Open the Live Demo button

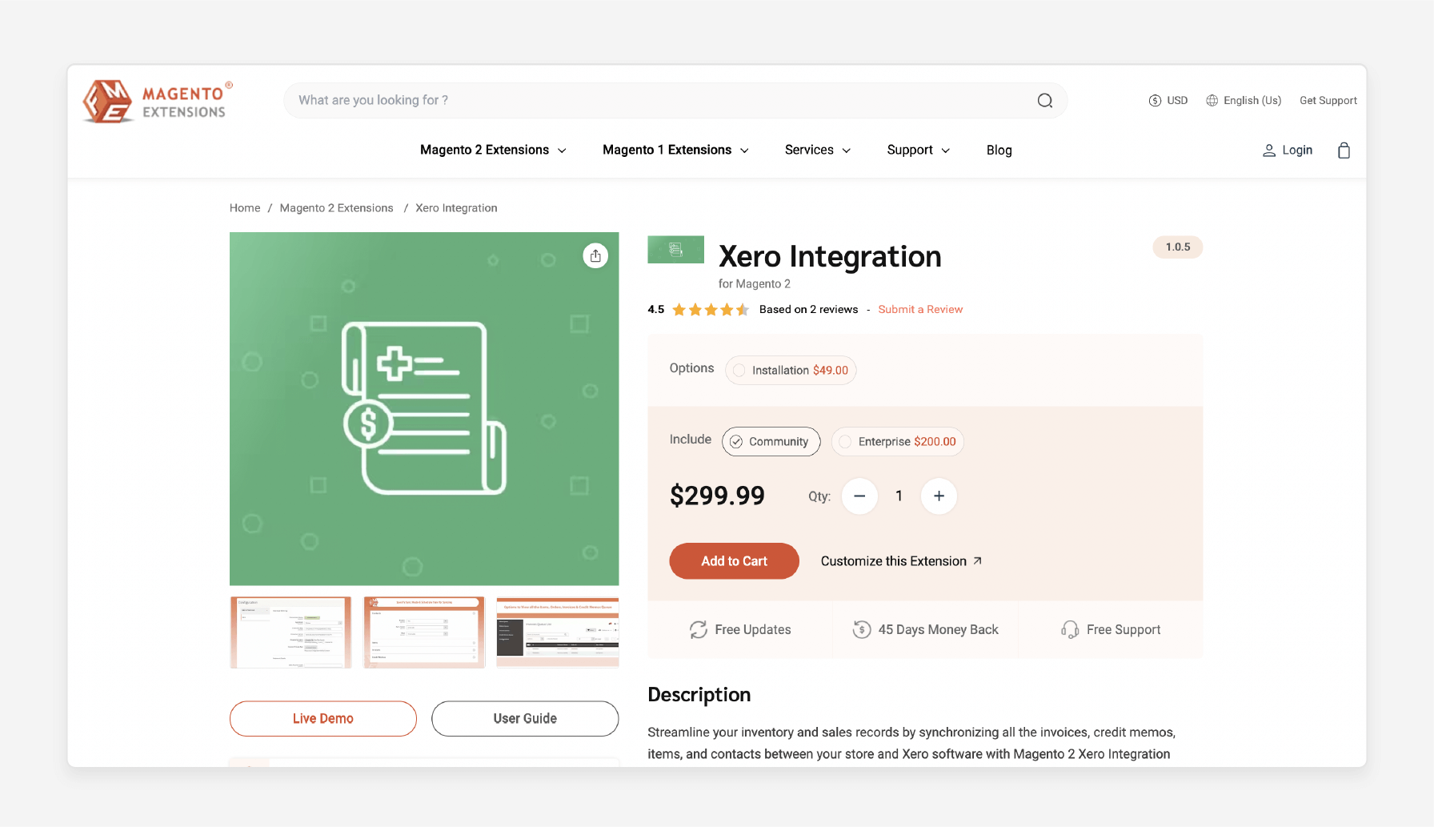click(323, 719)
